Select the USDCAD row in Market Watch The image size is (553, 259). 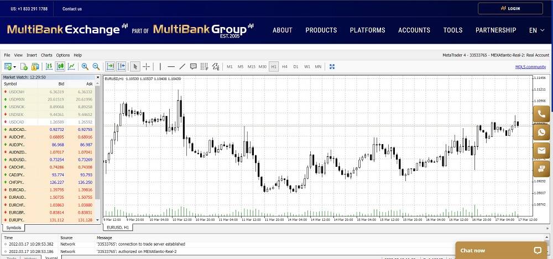(49, 122)
